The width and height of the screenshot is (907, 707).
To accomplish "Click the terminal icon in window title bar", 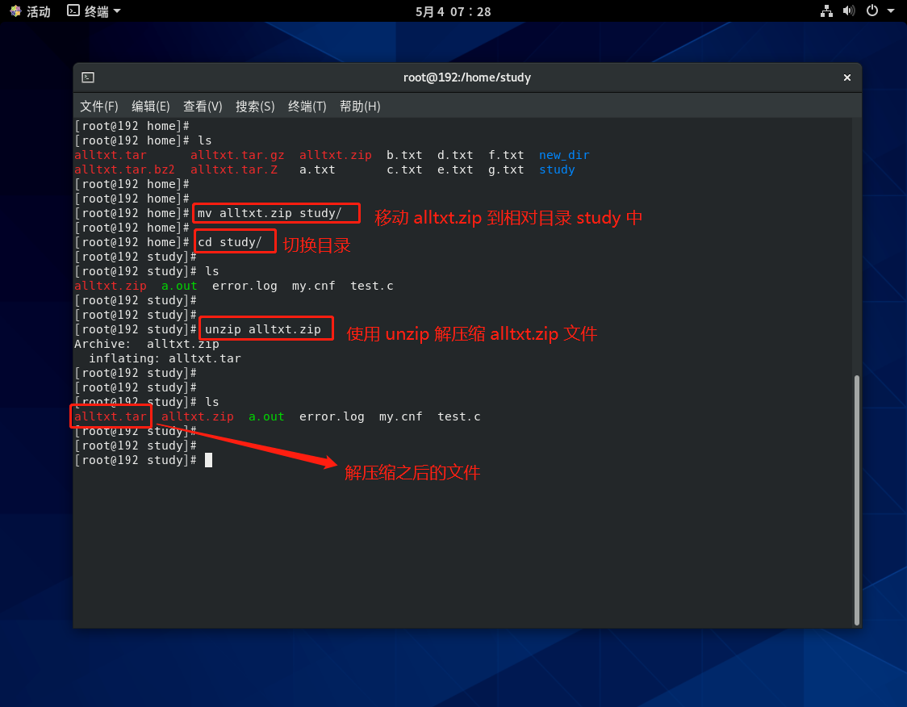I will pos(88,77).
